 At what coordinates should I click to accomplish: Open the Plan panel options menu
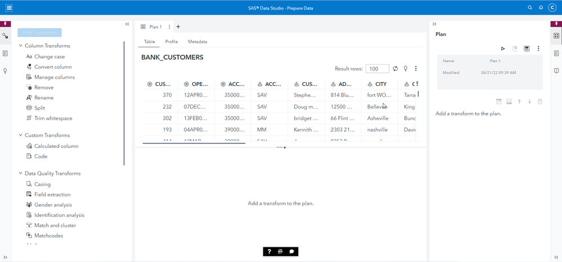click(538, 49)
